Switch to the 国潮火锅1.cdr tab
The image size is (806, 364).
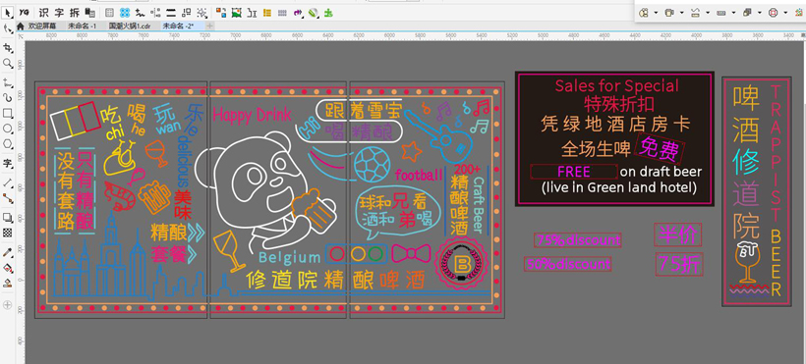[x=129, y=26]
